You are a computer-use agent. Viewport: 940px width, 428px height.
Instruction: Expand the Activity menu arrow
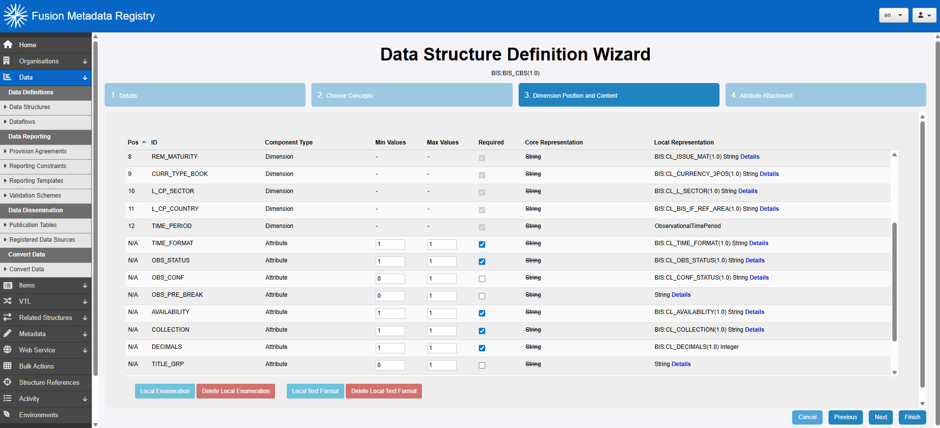tap(85, 399)
